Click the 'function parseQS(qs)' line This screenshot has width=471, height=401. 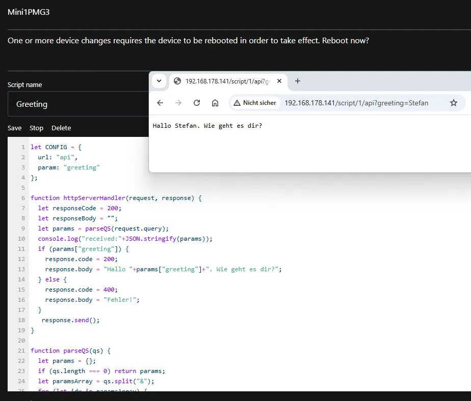pyautogui.click(x=70, y=351)
